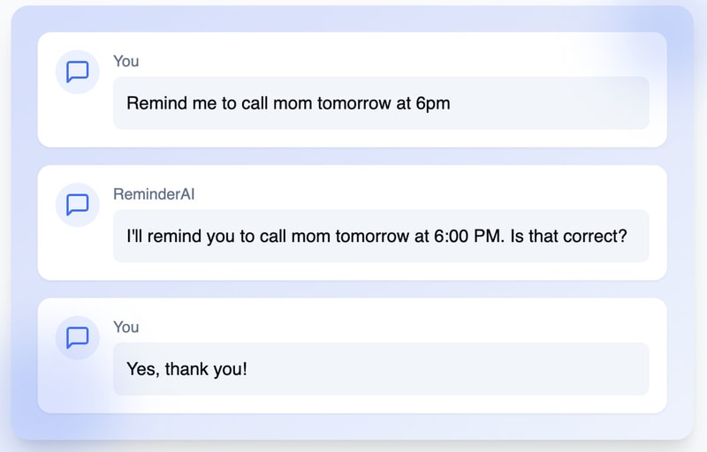Screen dimensions: 707x452
Task: Click the chat bubble icon next to ReminderAI
Action: click(x=78, y=205)
